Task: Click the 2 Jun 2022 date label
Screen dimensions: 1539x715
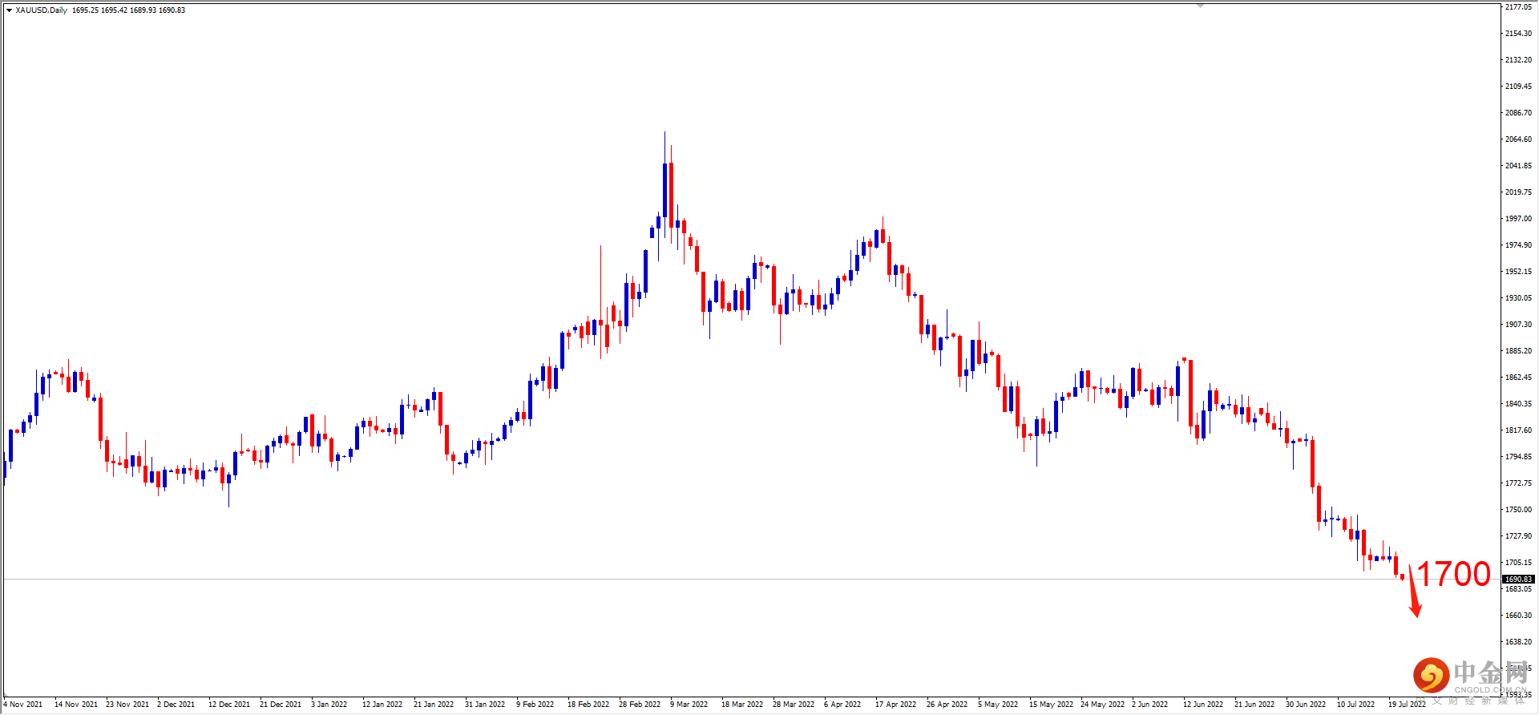Action: tap(1150, 704)
